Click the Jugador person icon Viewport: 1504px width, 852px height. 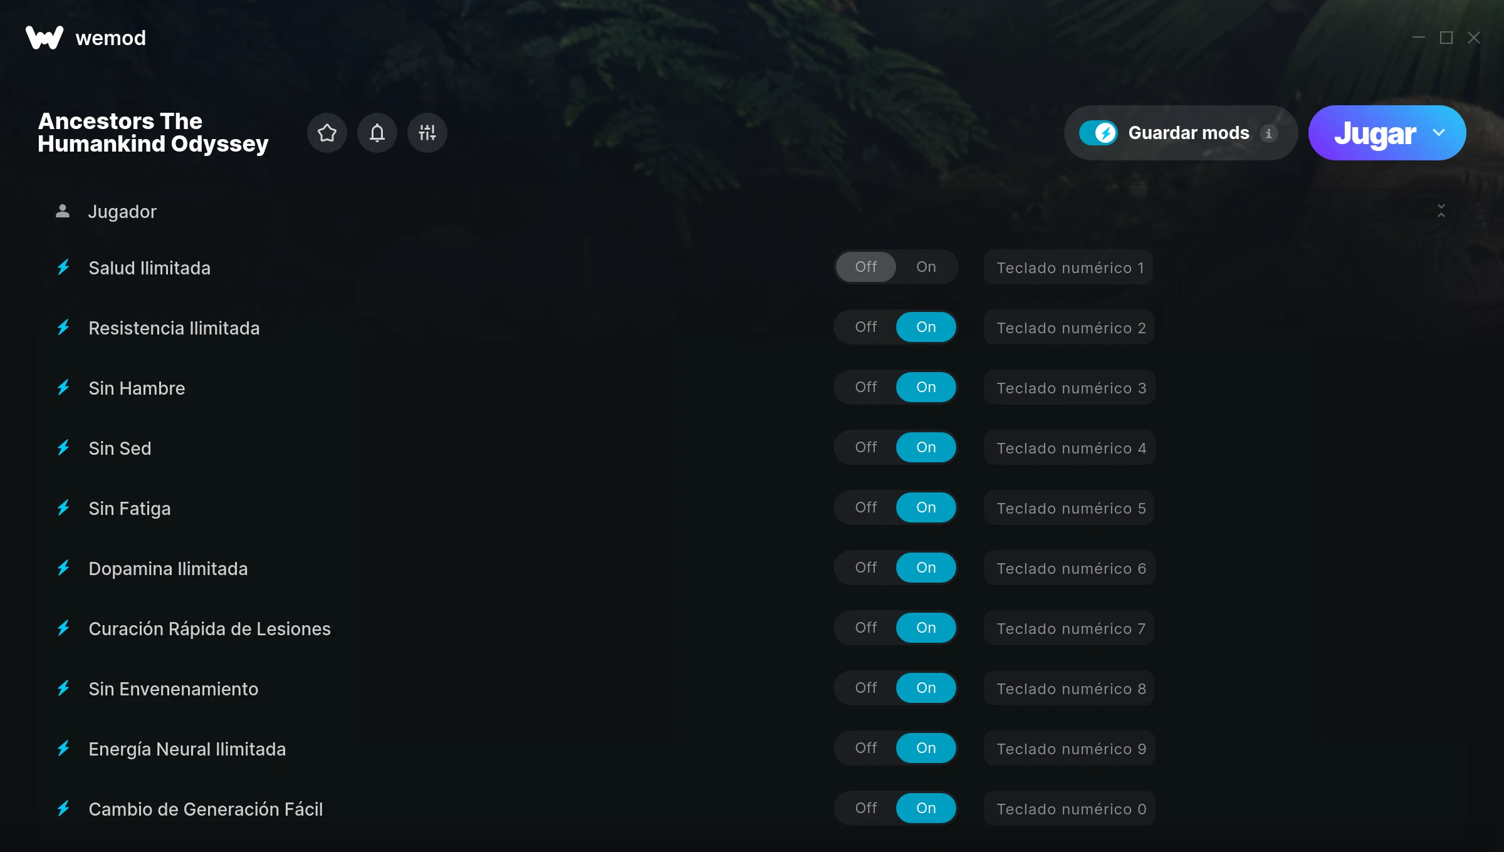[x=63, y=211]
